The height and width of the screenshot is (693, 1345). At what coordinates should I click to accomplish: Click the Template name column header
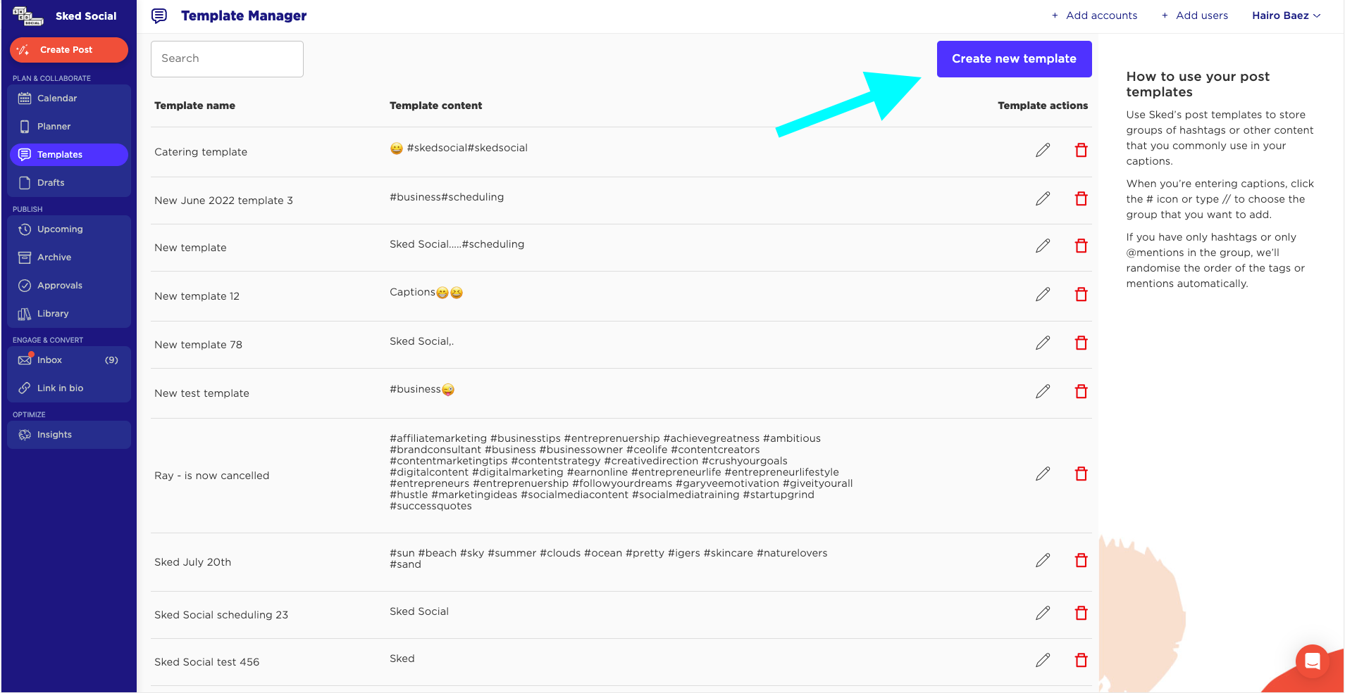click(194, 106)
